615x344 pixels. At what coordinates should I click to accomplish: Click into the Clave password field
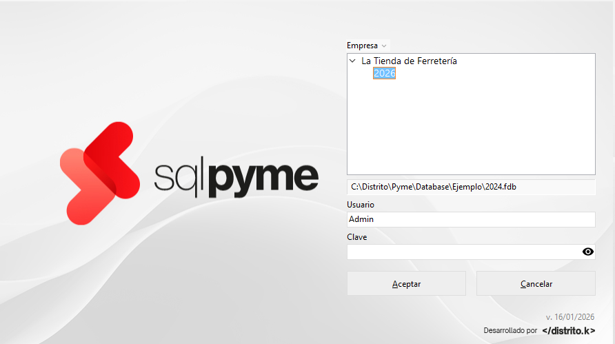click(x=462, y=252)
